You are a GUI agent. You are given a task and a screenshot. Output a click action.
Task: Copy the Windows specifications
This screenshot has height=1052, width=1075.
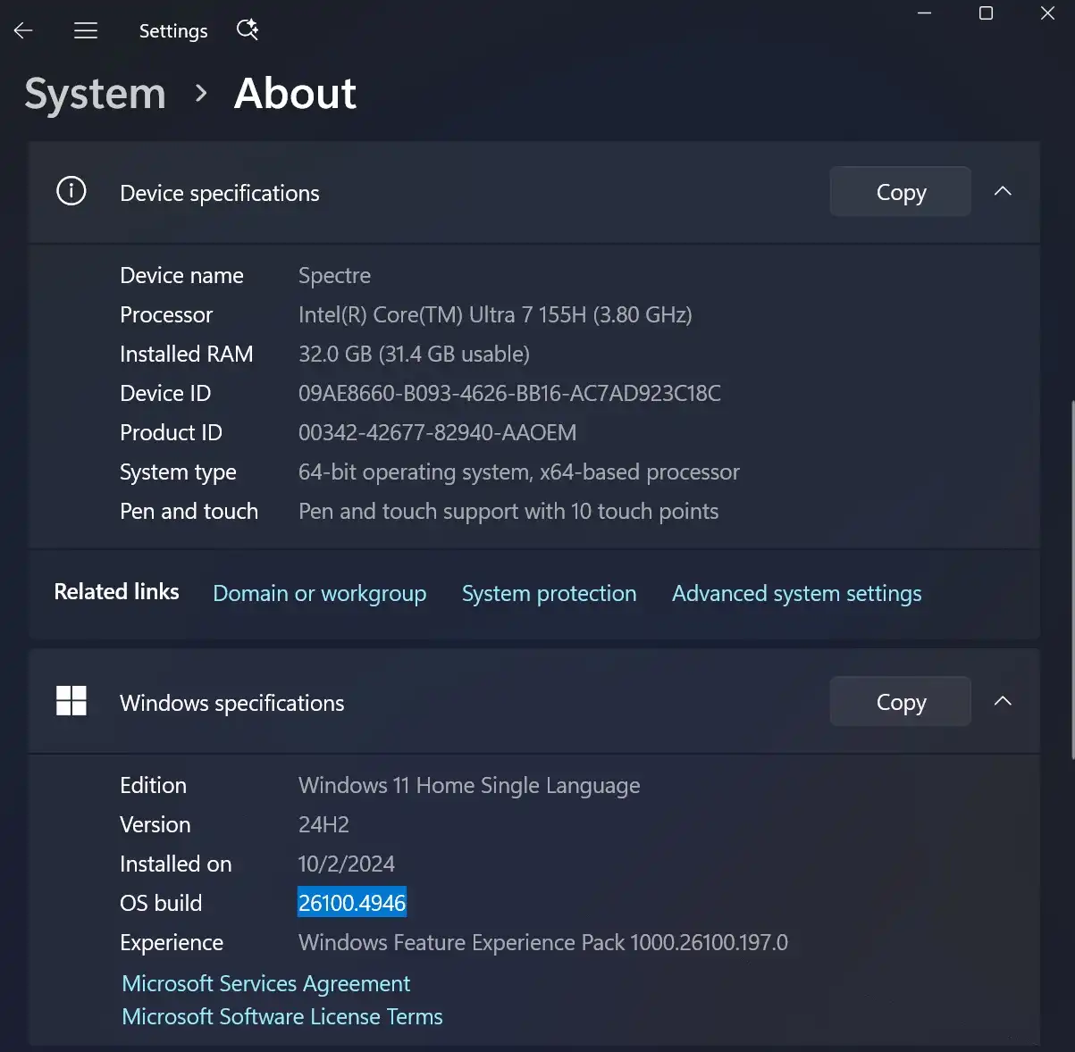point(900,702)
